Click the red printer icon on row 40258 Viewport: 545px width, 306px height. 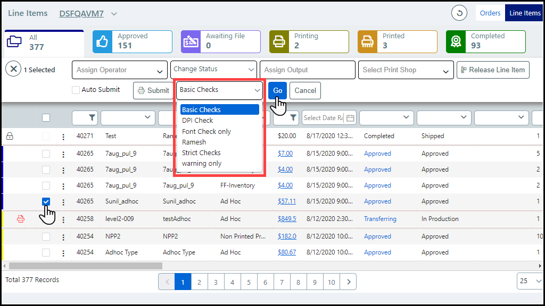[x=21, y=219]
